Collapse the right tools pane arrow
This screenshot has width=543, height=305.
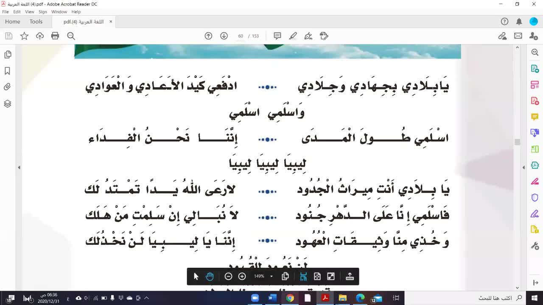pyautogui.click(x=523, y=168)
